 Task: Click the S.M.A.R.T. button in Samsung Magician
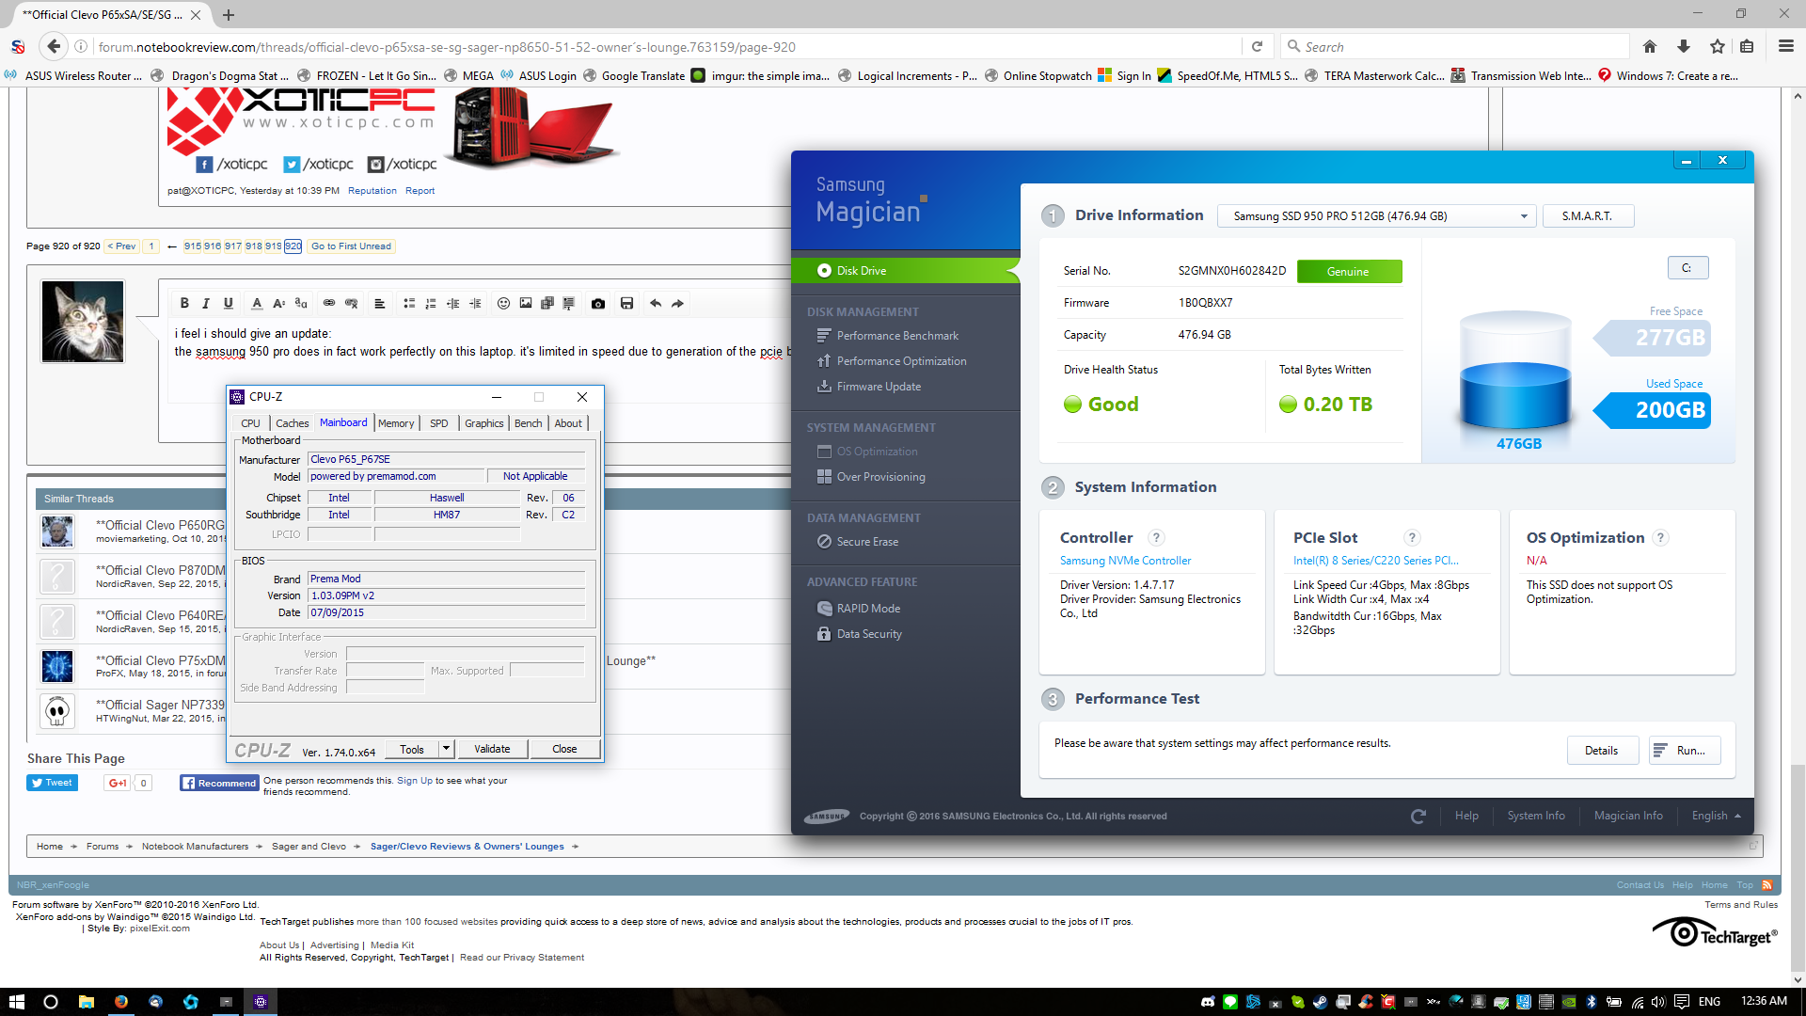[1588, 216]
